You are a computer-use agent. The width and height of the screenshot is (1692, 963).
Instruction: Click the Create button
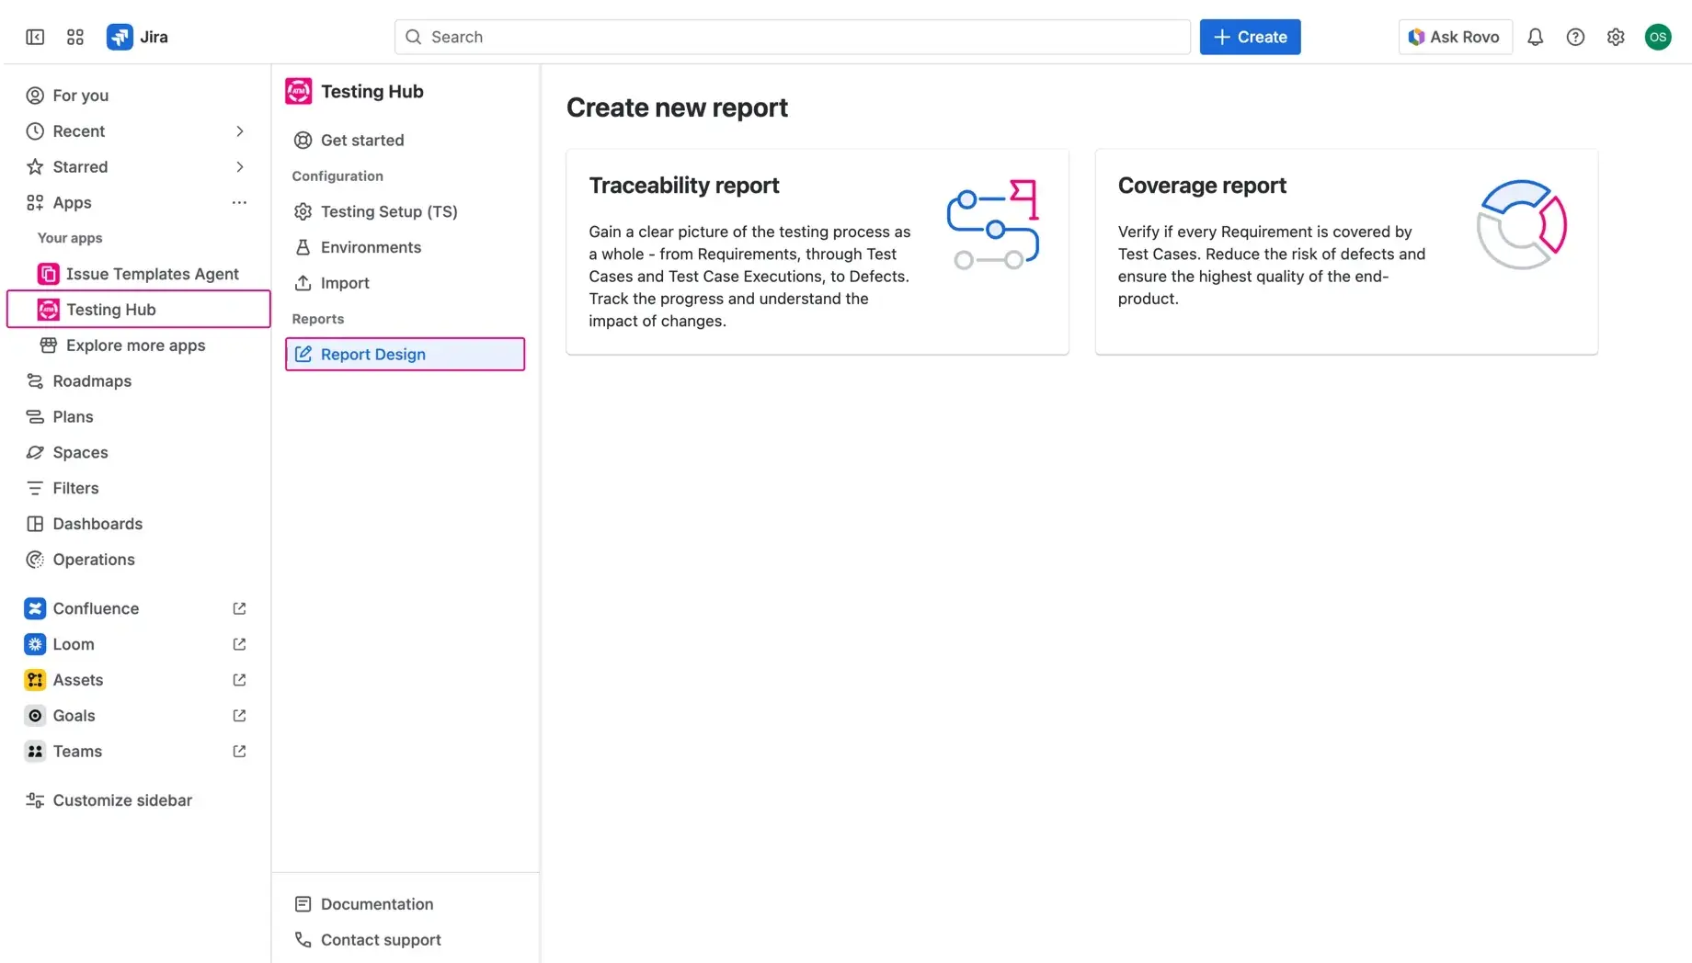(1250, 37)
